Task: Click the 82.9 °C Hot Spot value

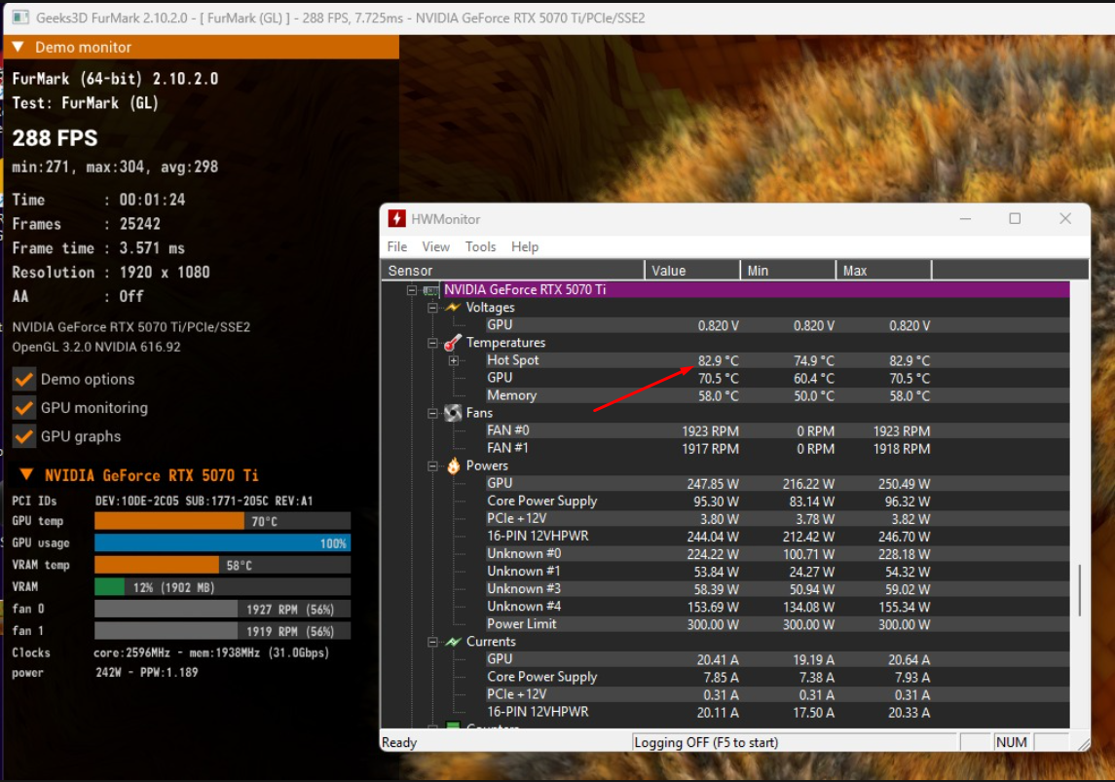Action: tap(718, 360)
